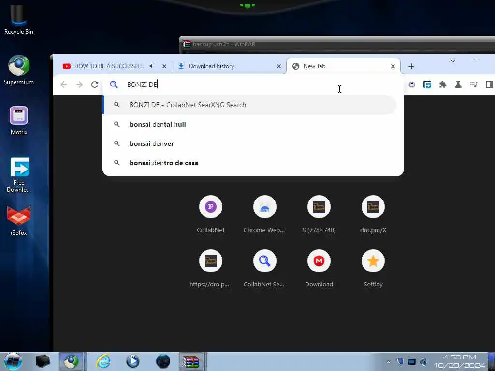495x371 pixels.
Task: Click the network tray icon
Action: [x=412, y=361]
